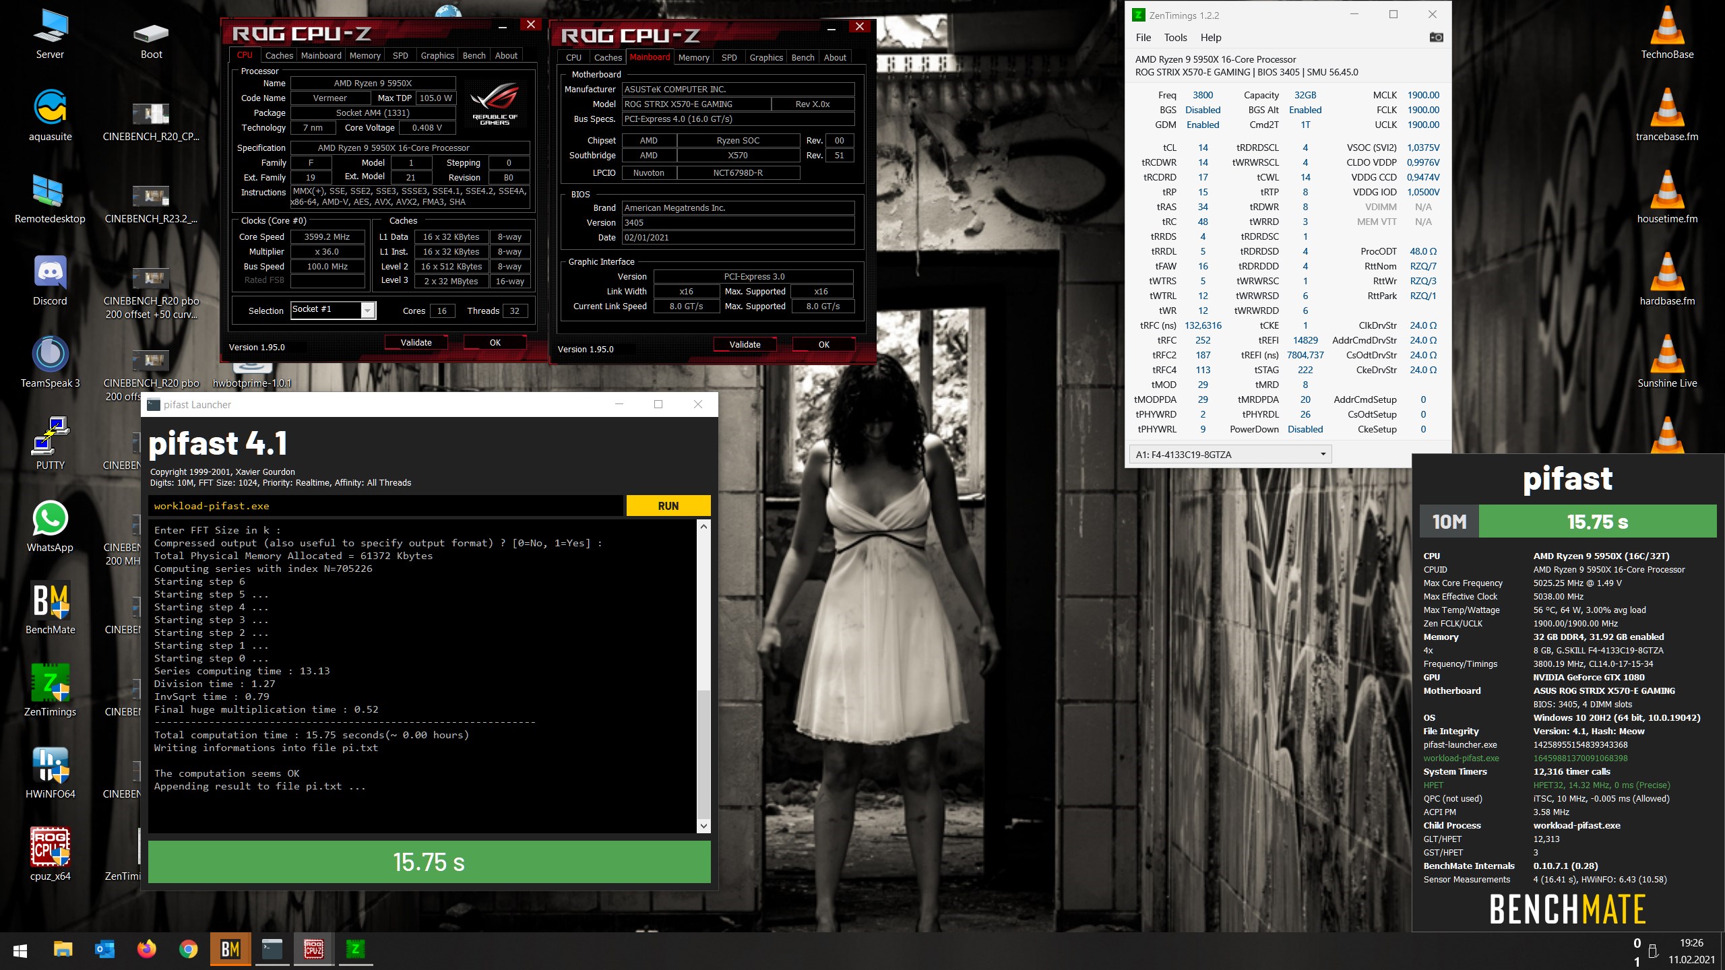Click the green workload-pifast.exe integrity entry
The height and width of the screenshot is (970, 1725).
point(1461,758)
